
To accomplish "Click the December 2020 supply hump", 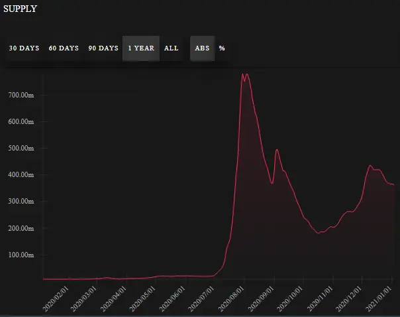I will (x=370, y=166).
